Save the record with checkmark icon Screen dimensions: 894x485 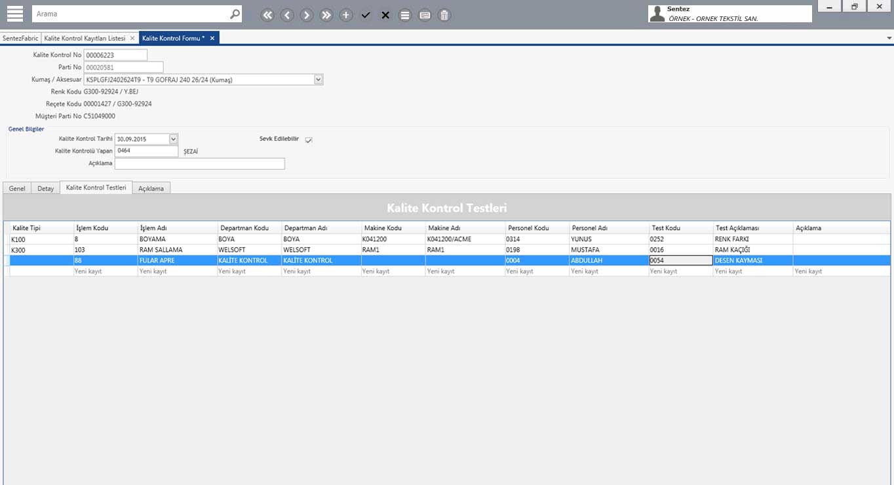tap(366, 15)
